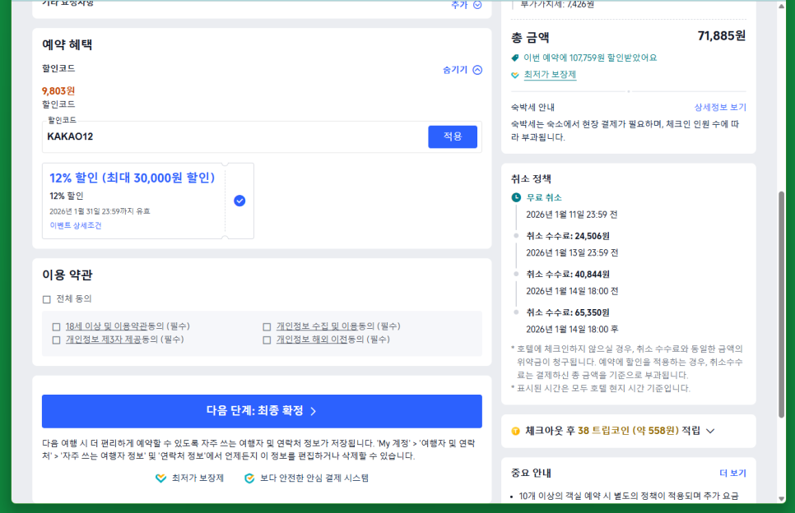The width and height of the screenshot is (795, 513).
Task: Click the 다음 단계: 최종 확정 button
Action: (262, 411)
